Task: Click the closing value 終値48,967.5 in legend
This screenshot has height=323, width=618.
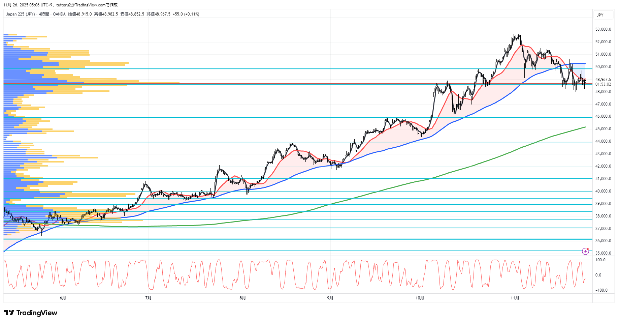Action: click(158, 14)
